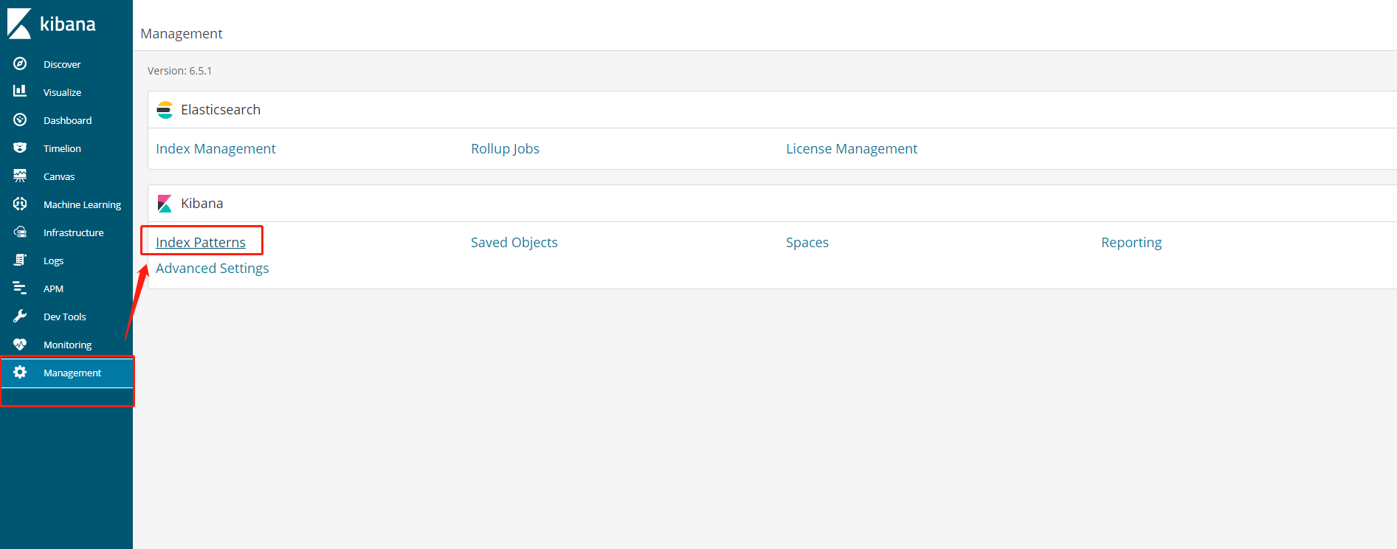Select Monitoring in the sidebar
The width and height of the screenshot is (1397, 549).
tap(66, 345)
